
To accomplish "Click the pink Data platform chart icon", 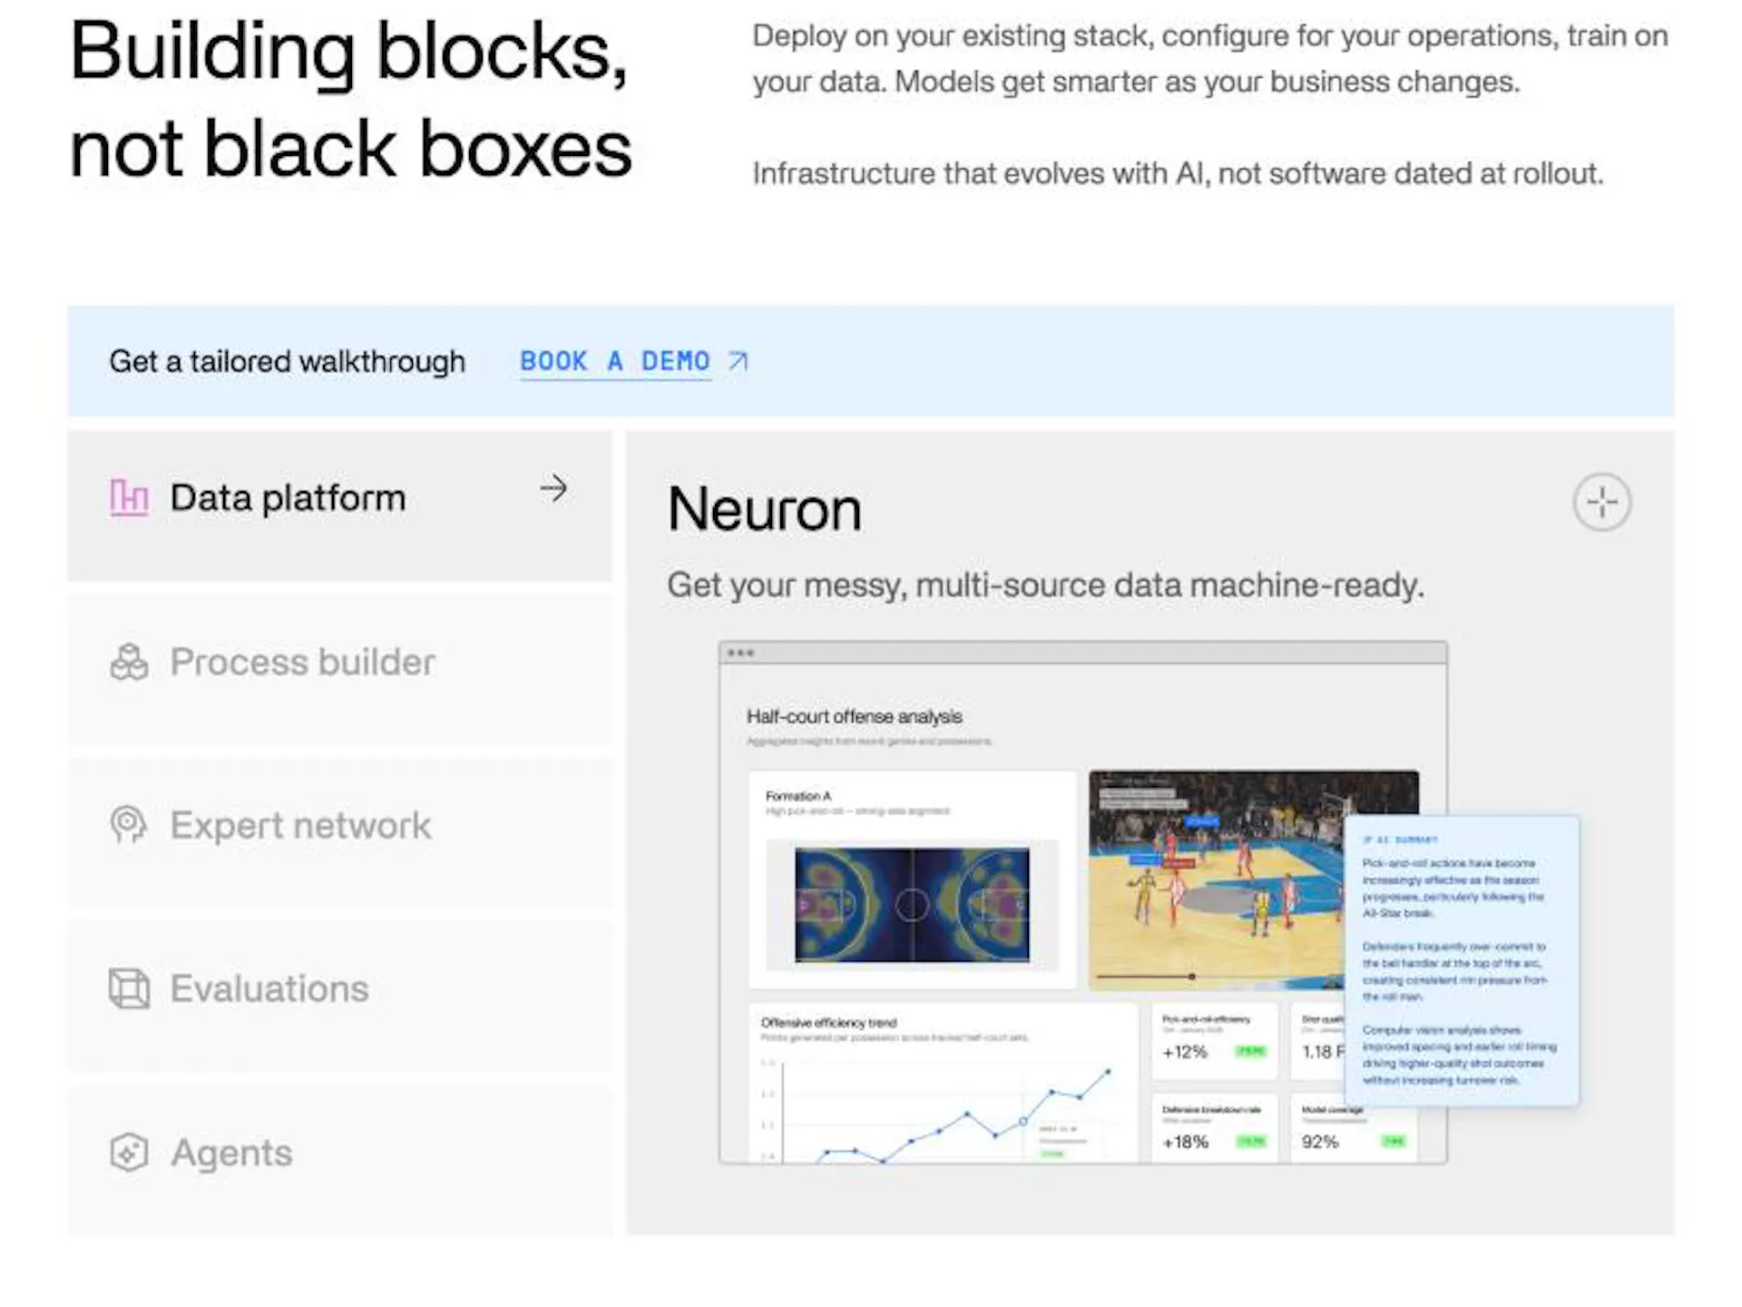I will click(x=129, y=498).
